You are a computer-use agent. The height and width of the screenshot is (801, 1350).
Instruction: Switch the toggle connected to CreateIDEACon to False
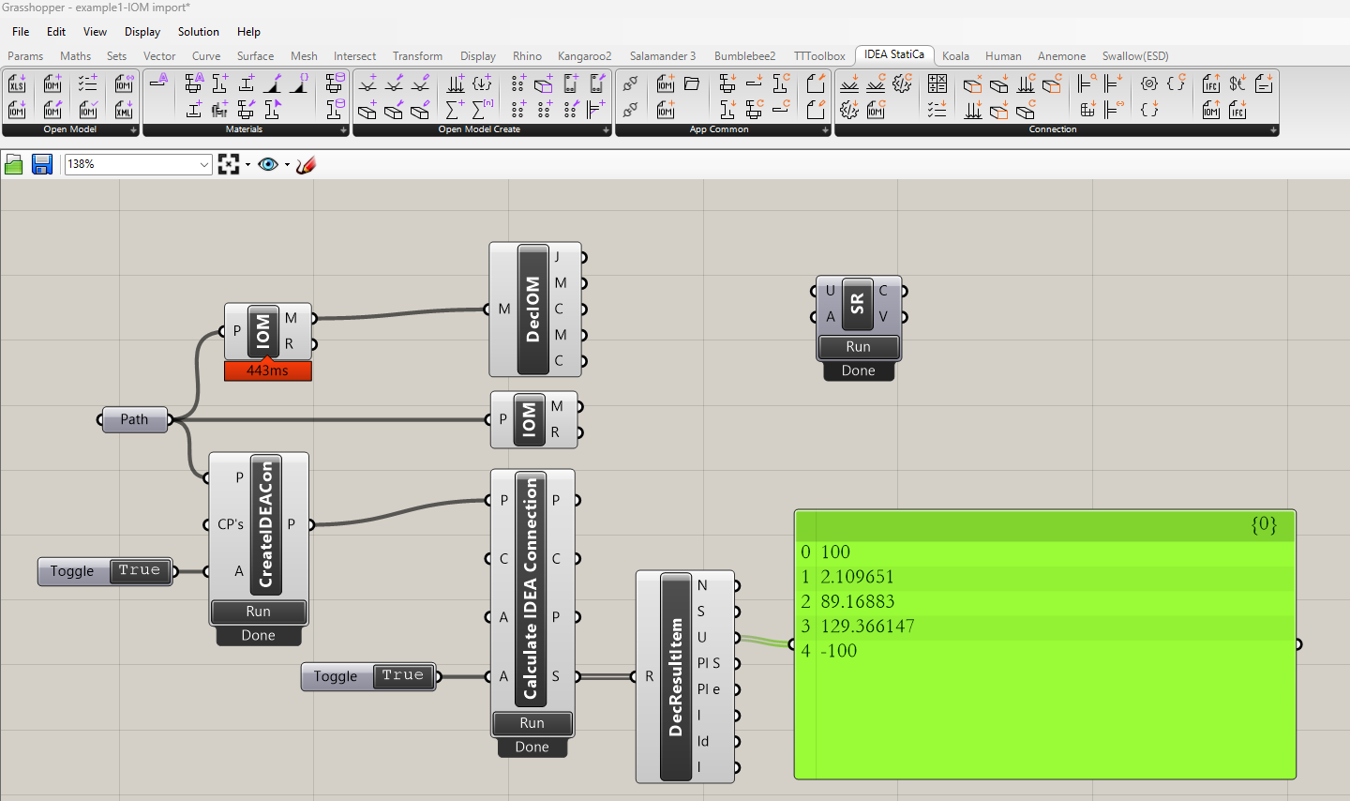(139, 570)
